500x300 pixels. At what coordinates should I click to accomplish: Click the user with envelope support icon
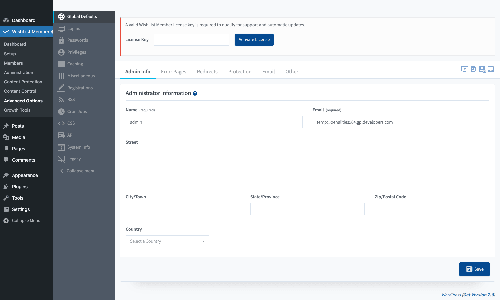point(482,69)
